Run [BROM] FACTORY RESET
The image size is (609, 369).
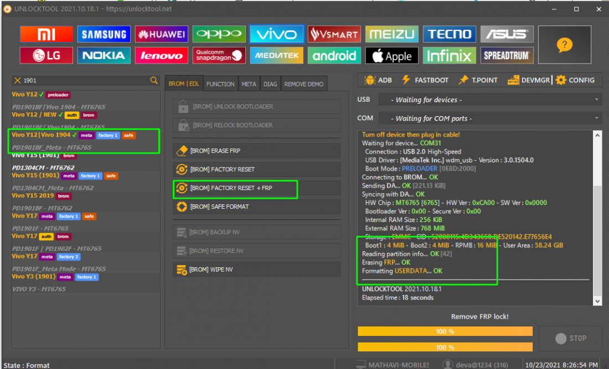tap(257, 170)
